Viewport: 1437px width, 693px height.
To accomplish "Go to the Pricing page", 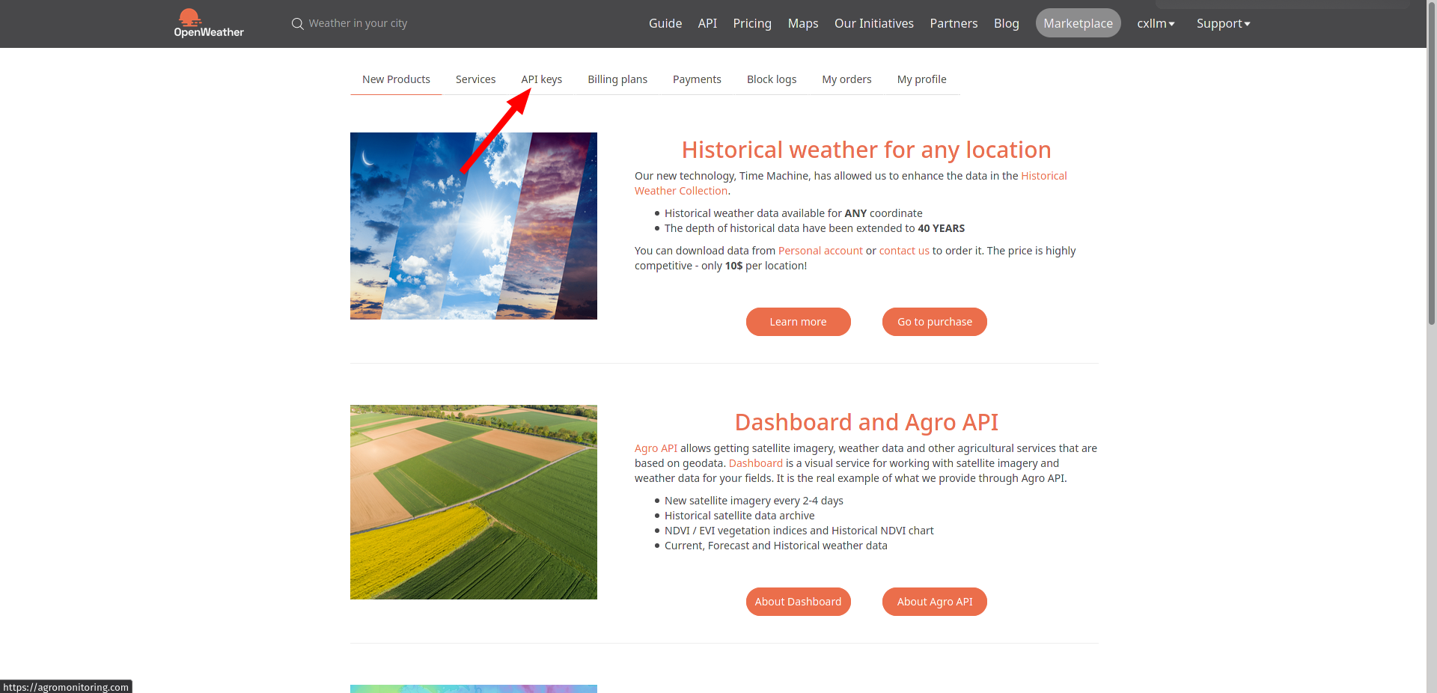I will 751,24.
